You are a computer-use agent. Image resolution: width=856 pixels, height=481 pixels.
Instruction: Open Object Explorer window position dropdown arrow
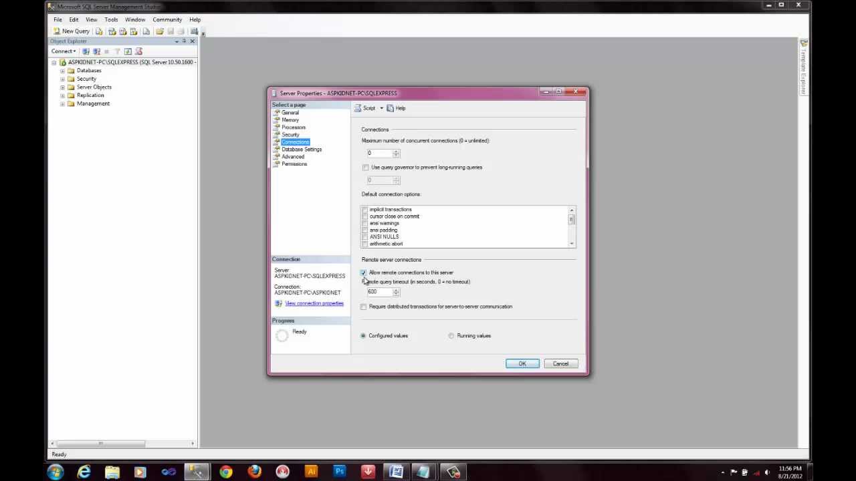click(177, 41)
